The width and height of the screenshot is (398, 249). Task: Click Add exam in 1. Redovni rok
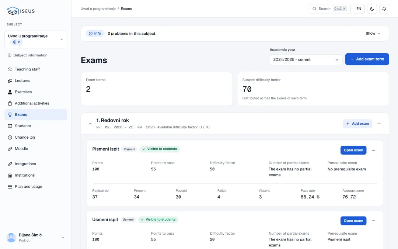point(357,124)
